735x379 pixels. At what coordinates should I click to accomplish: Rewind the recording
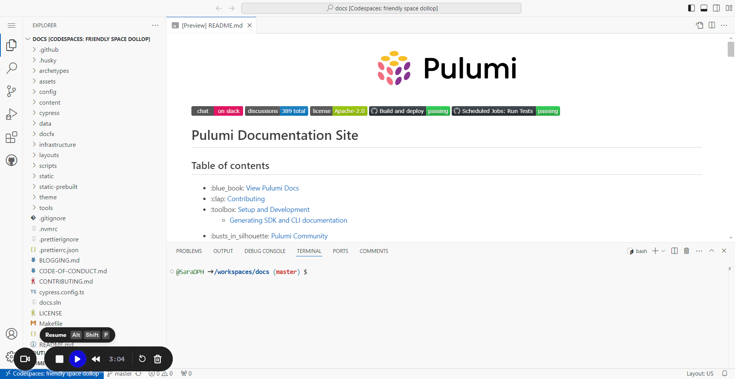tap(96, 359)
